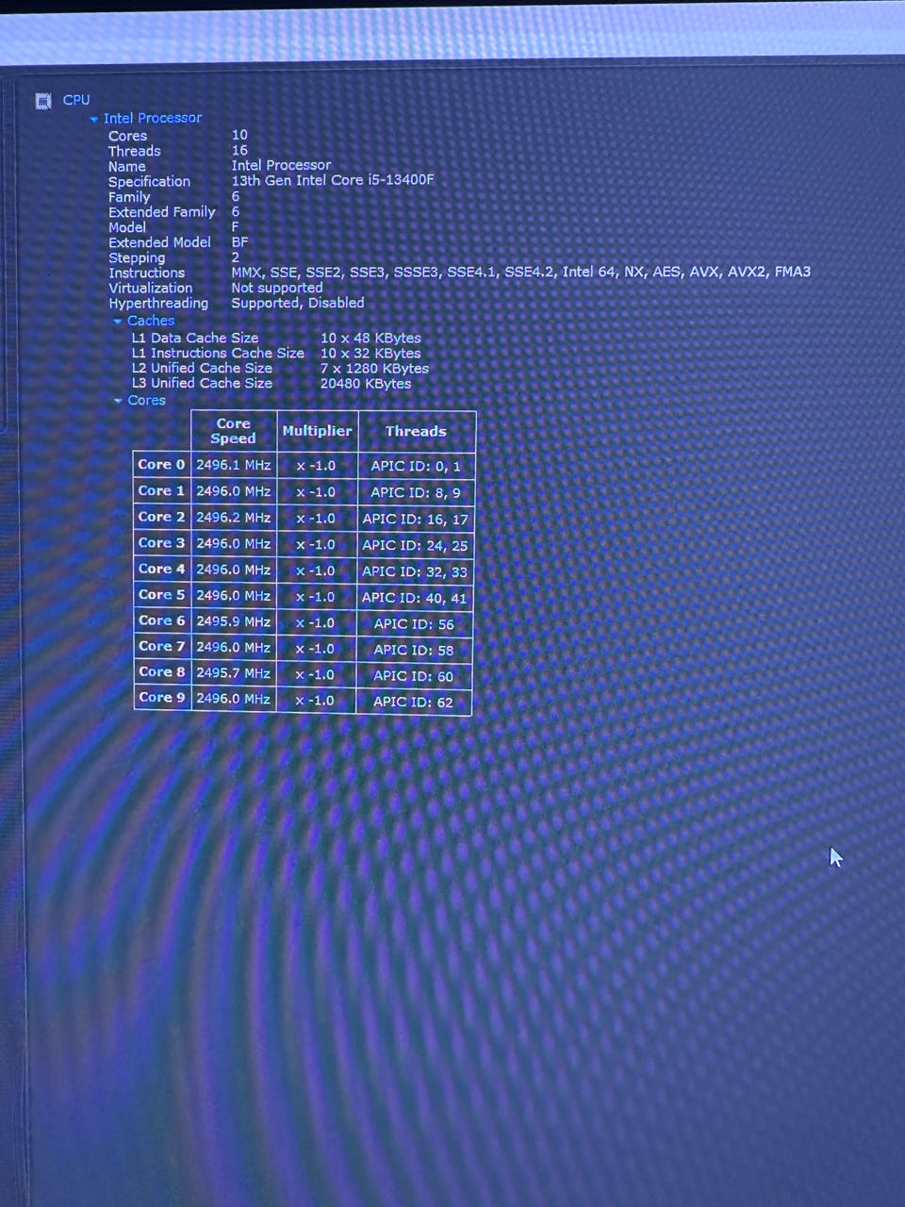Click the Specification 13th Gen Intel Core i5-13400F
Viewport: 905px width, 1207px height.
point(333,180)
